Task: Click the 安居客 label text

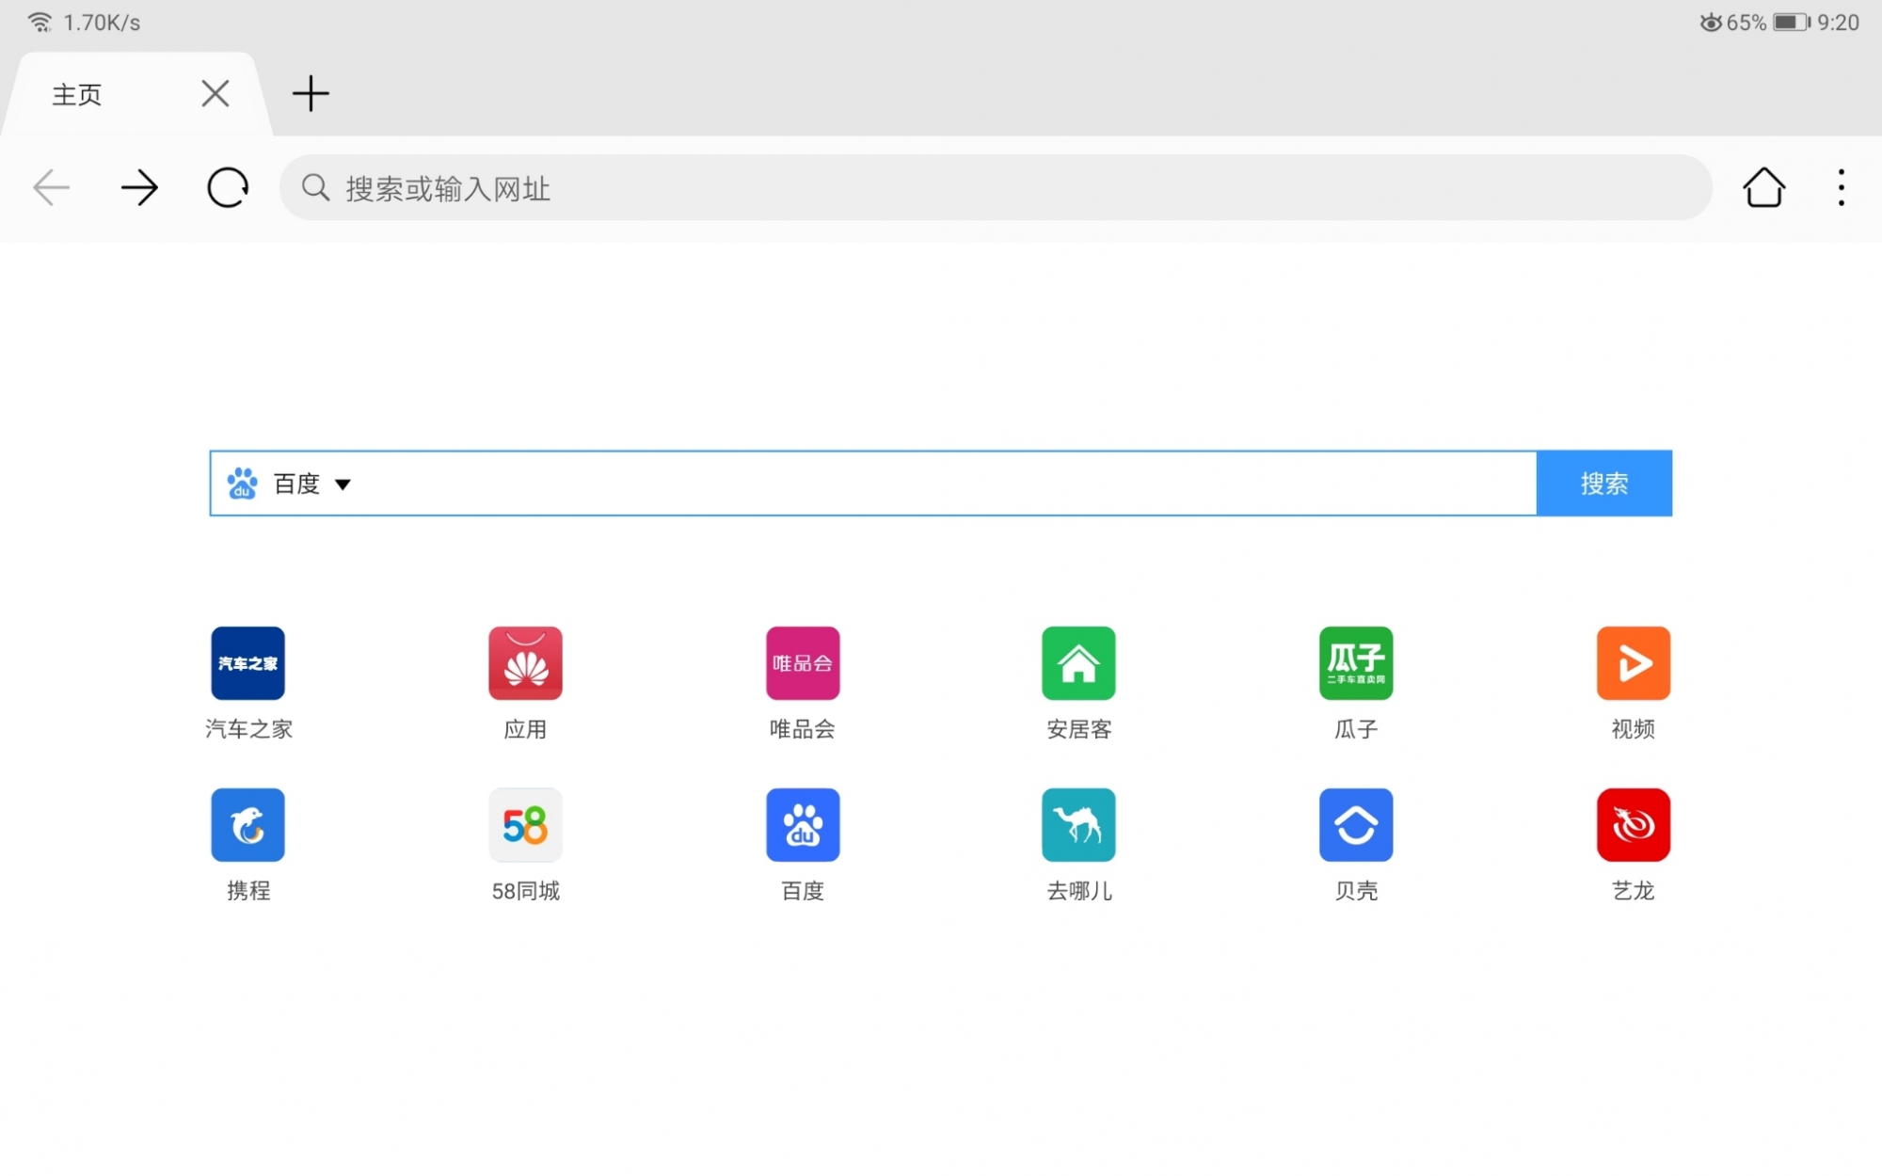Action: tap(1079, 729)
